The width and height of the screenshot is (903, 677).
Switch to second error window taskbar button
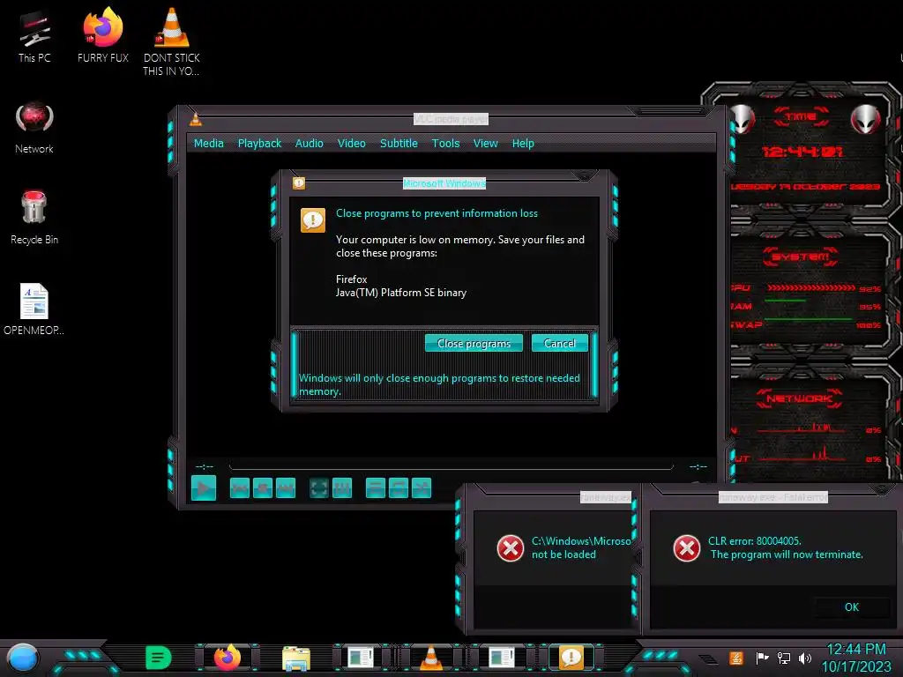pyautogui.click(x=502, y=658)
